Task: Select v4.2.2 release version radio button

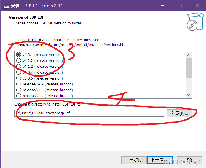Action: [x=19, y=60]
